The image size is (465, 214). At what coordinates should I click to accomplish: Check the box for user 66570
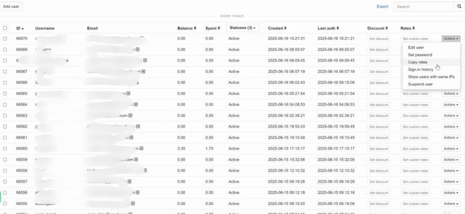coord(5,39)
